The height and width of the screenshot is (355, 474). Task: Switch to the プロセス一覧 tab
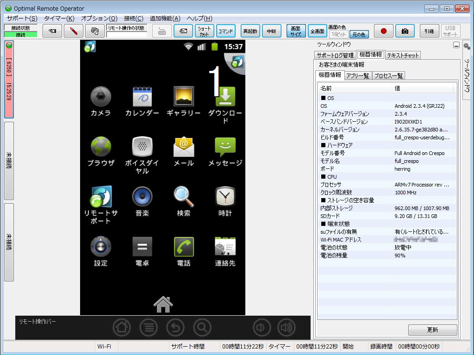pos(388,76)
